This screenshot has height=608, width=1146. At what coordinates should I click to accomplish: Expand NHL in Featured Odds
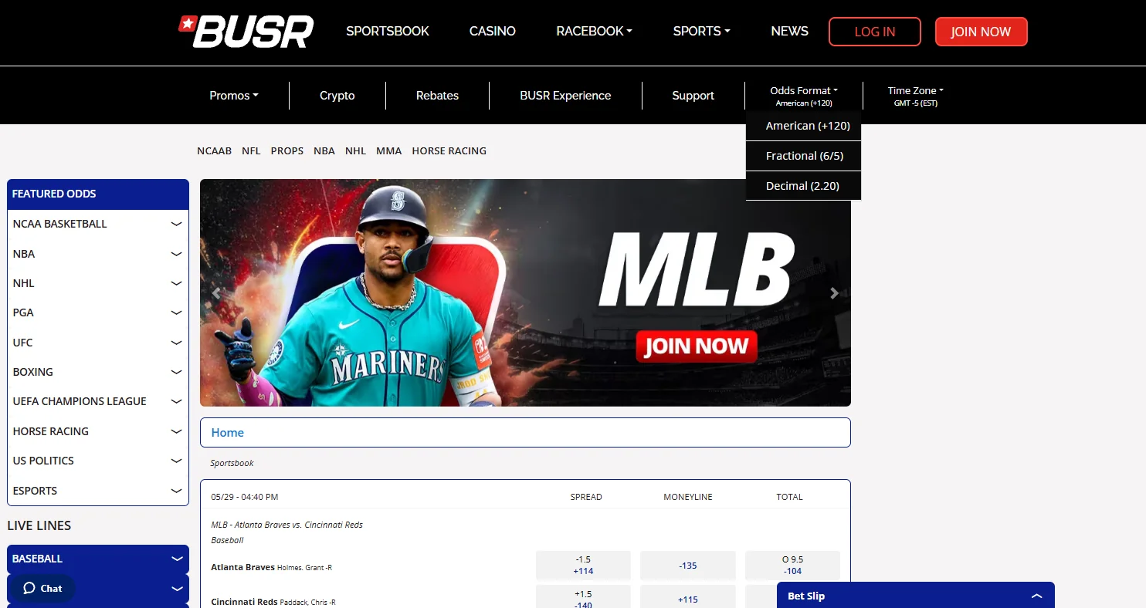point(98,283)
